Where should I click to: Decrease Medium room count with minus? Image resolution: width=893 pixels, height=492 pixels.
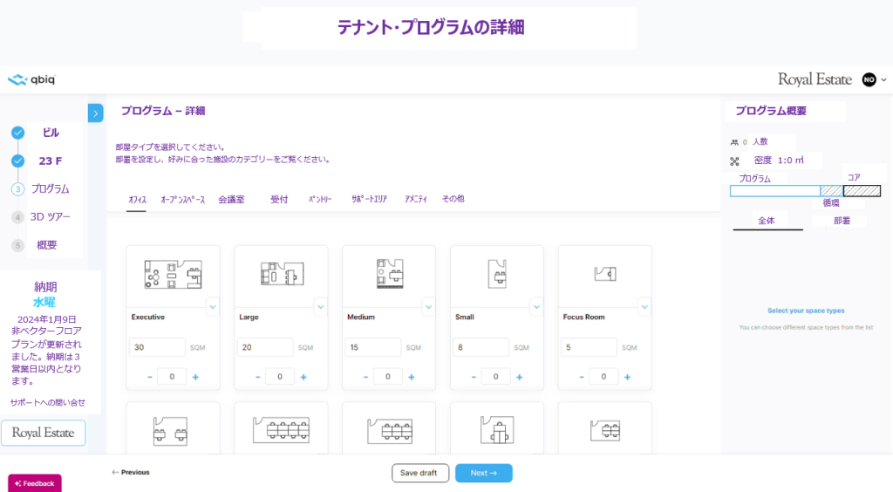click(365, 377)
